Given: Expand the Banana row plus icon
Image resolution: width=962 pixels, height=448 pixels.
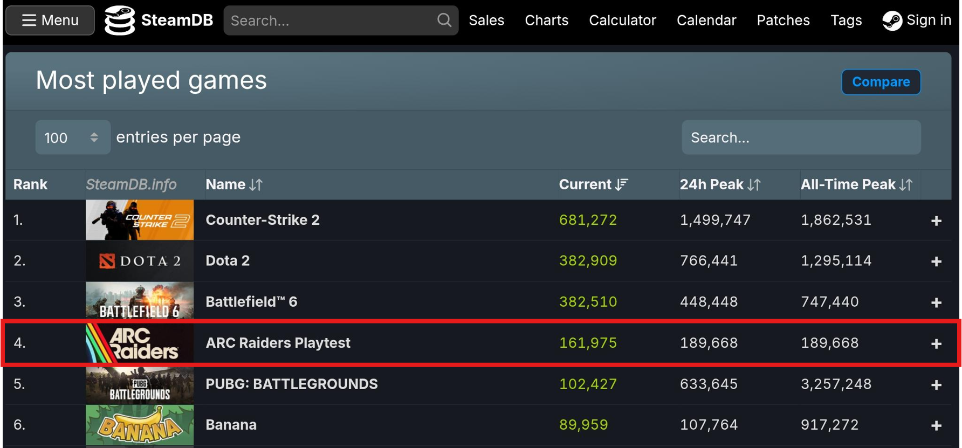Looking at the screenshot, I should tap(936, 425).
